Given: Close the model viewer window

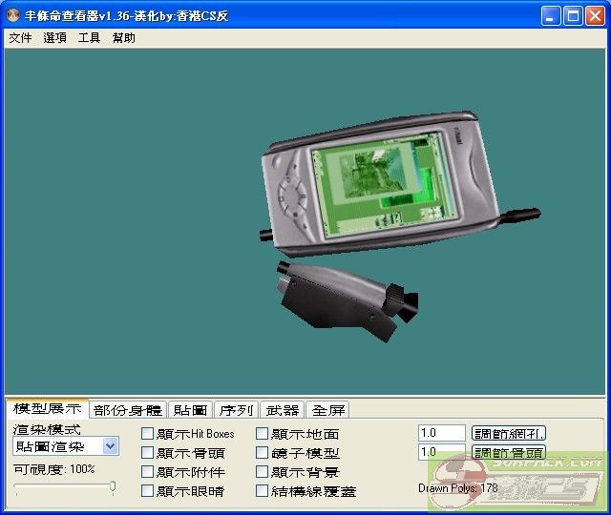Looking at the screenshot, I should pyautogui.click(x=596, y=16).
